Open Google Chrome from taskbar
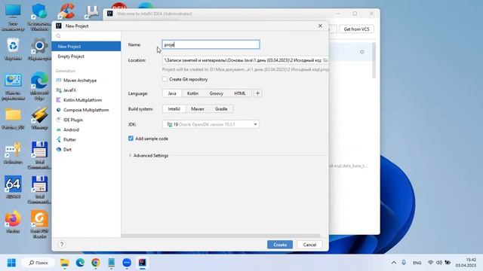This screenshot has width=483, height=271. tap(96, 263)
